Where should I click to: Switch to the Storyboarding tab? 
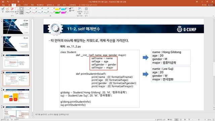[x=73, y=5]
